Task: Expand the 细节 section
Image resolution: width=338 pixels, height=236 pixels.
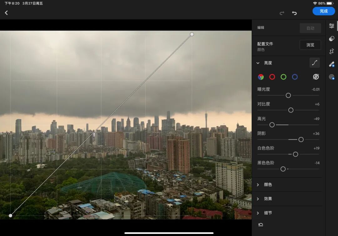Action: click(258, 213)
